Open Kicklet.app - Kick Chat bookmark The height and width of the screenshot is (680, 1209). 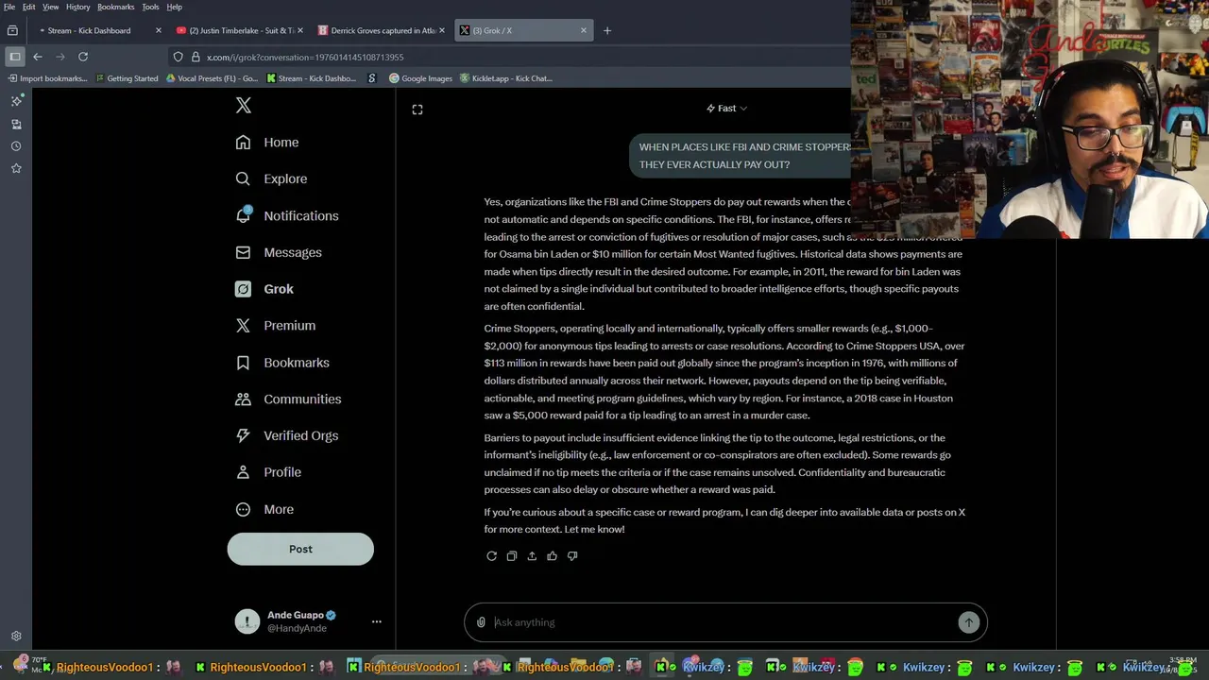pos(506,78)
